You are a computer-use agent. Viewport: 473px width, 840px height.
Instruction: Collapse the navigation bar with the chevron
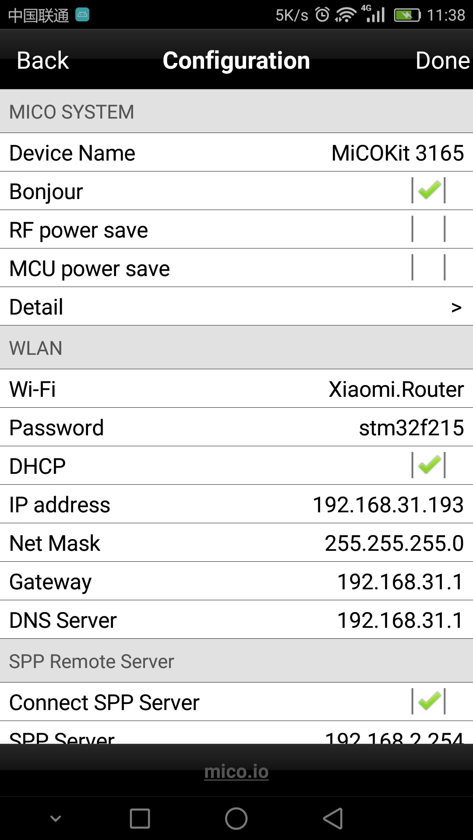(x=56, y=819)
